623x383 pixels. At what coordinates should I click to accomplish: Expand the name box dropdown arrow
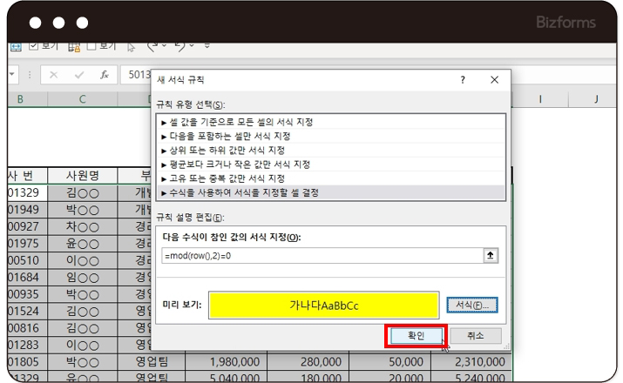[11, 75]
